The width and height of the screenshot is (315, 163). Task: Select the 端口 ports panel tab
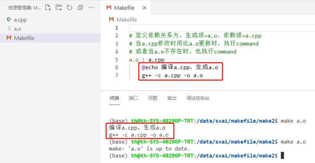click(x=134, y=98)
